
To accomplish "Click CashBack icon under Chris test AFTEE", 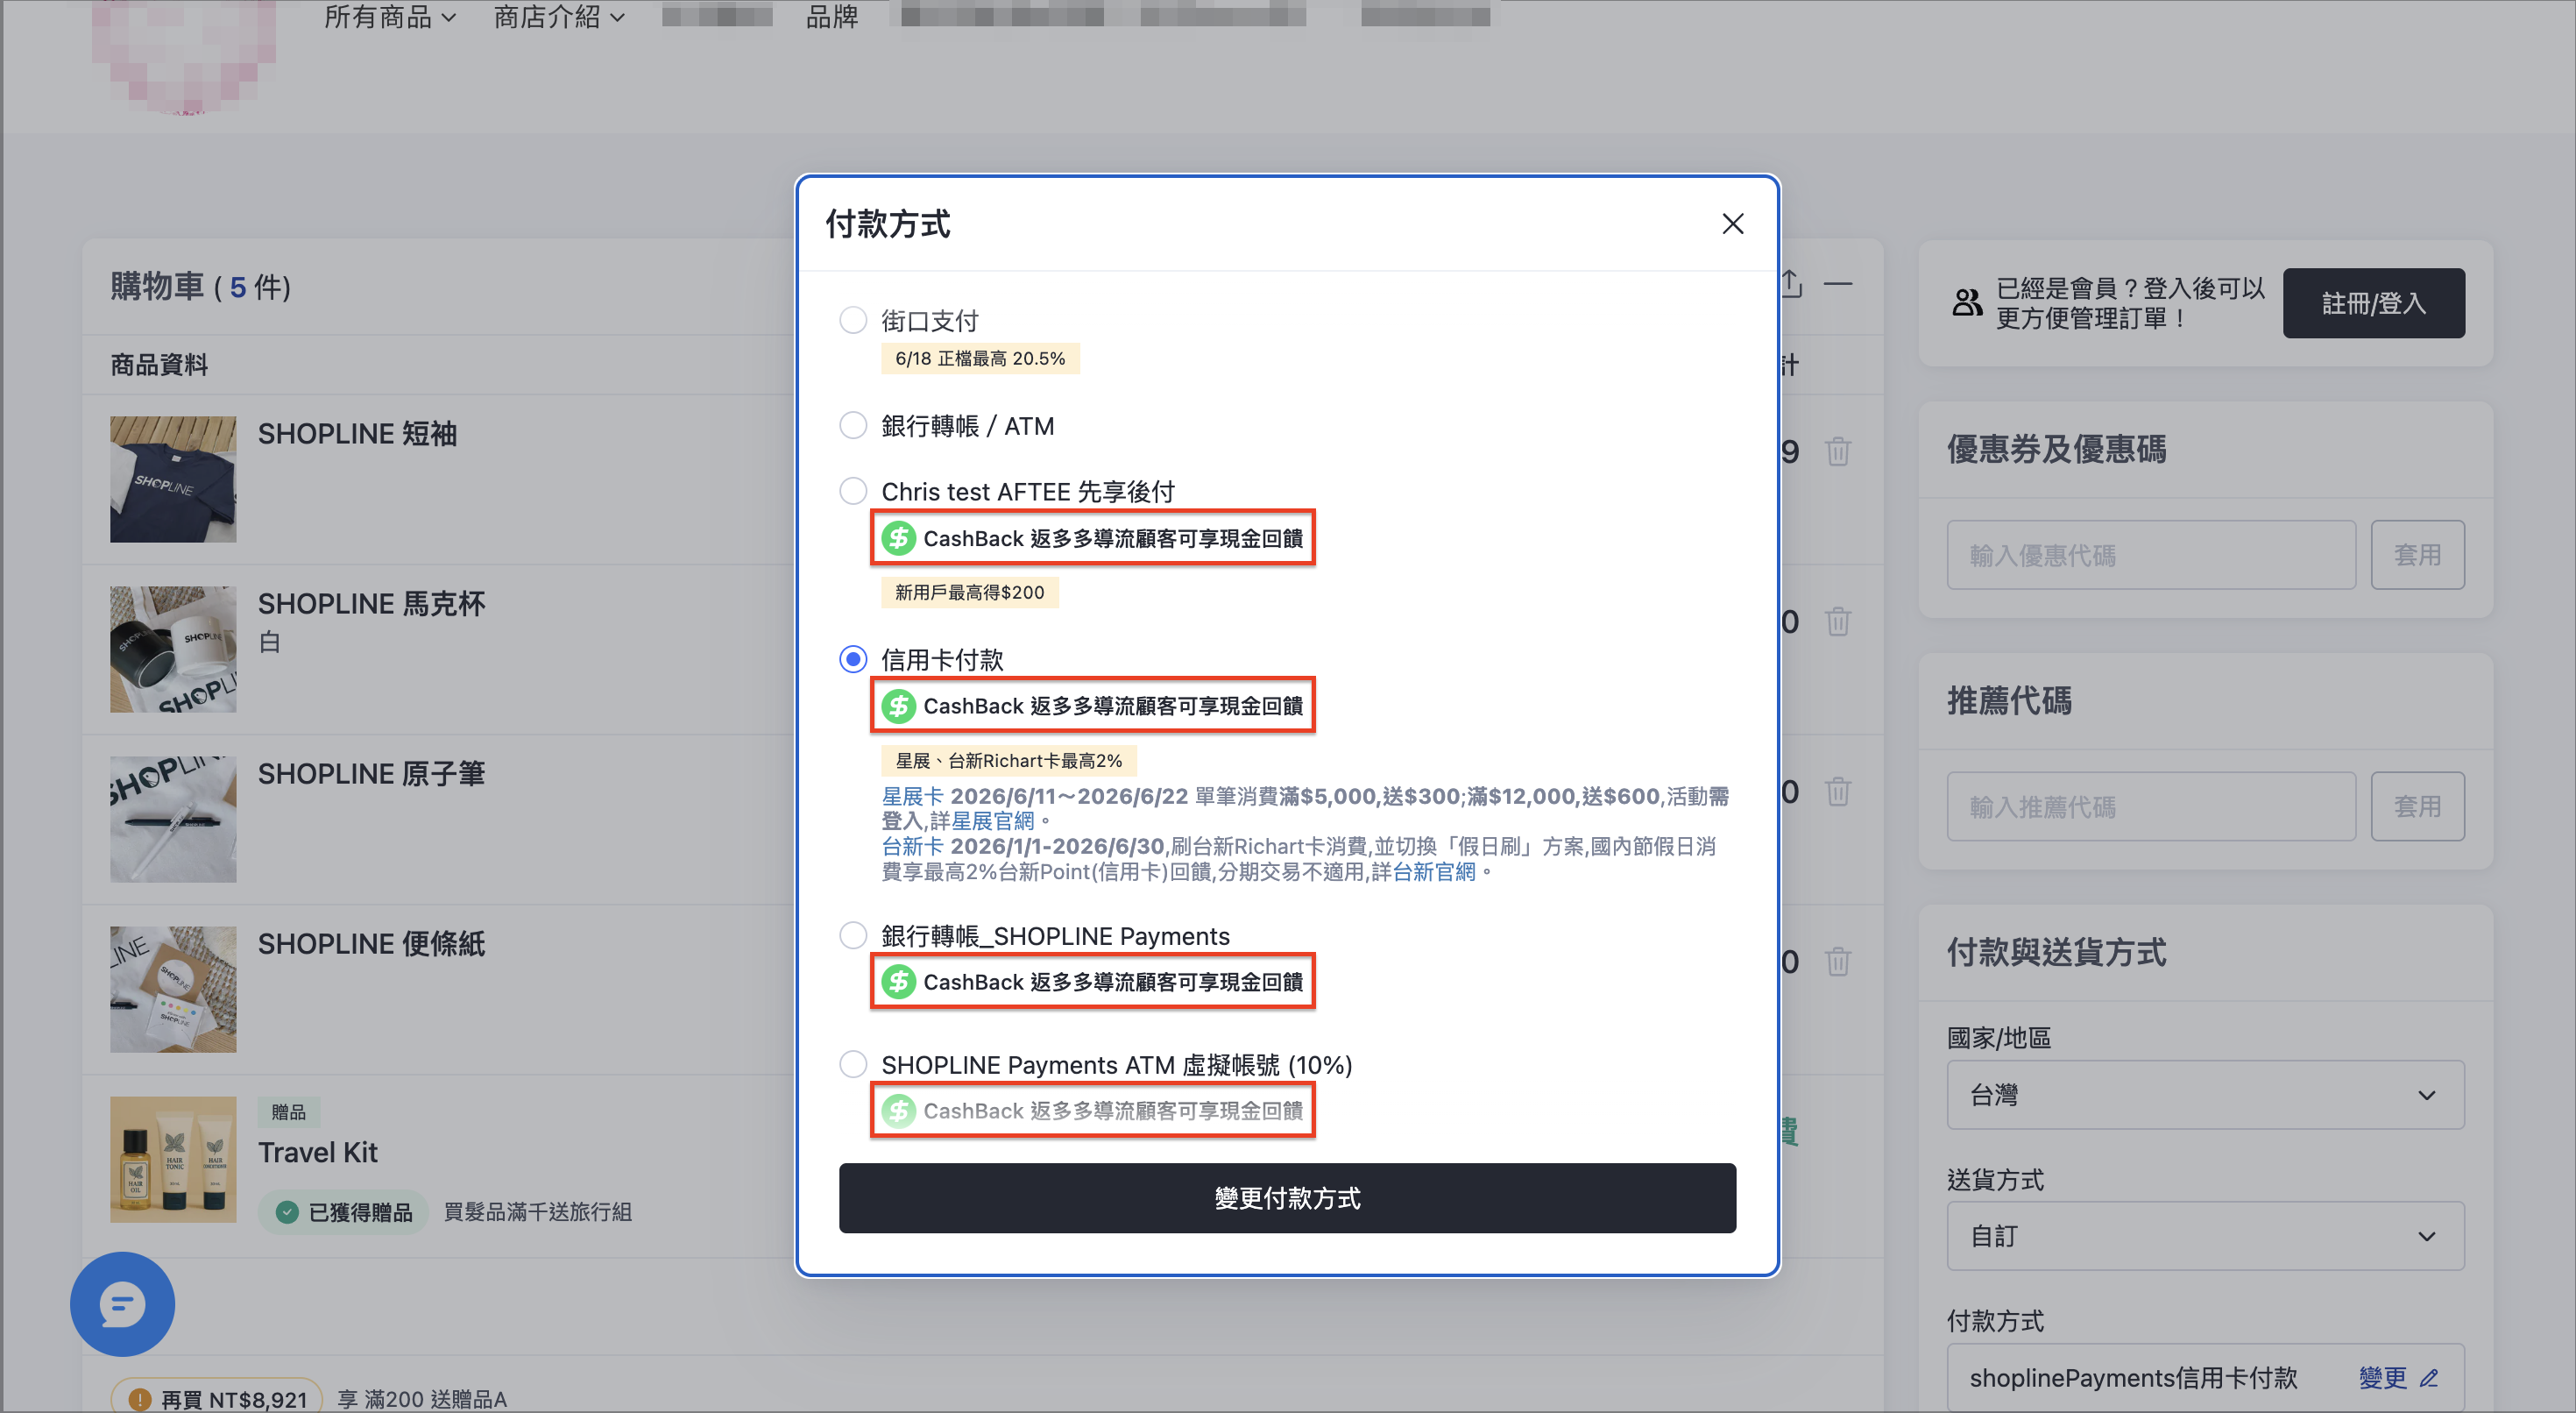I will coord(898,538).
